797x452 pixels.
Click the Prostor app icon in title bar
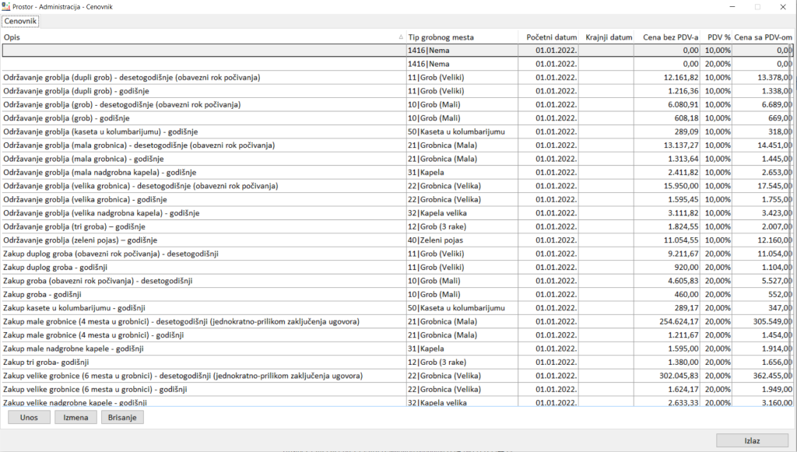pos(7,6)
